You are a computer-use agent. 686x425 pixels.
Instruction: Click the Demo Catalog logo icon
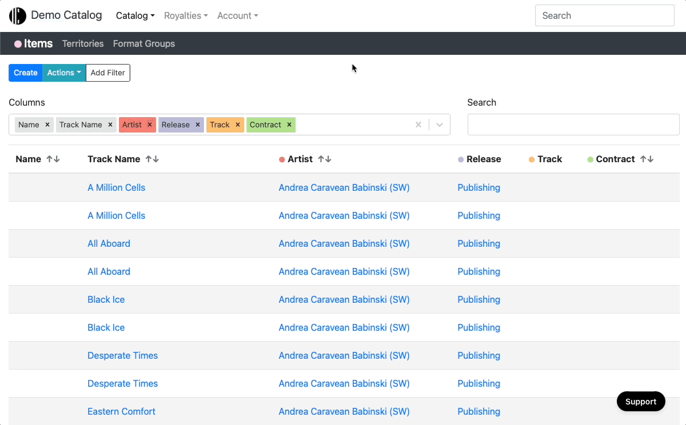(18, 15)
